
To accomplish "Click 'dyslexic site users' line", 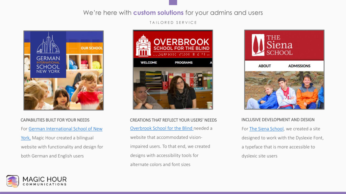I will [259, 156].
